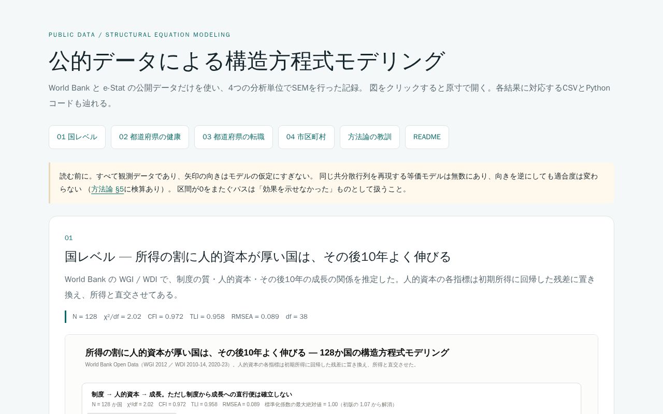
Task: Go to 03 都道府県の転職 section
Action: [234, 137]
